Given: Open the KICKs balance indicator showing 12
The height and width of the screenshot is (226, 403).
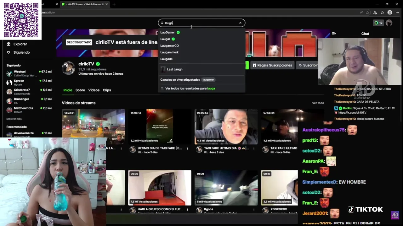Looking at the screenshot, I should coord(378,23).
